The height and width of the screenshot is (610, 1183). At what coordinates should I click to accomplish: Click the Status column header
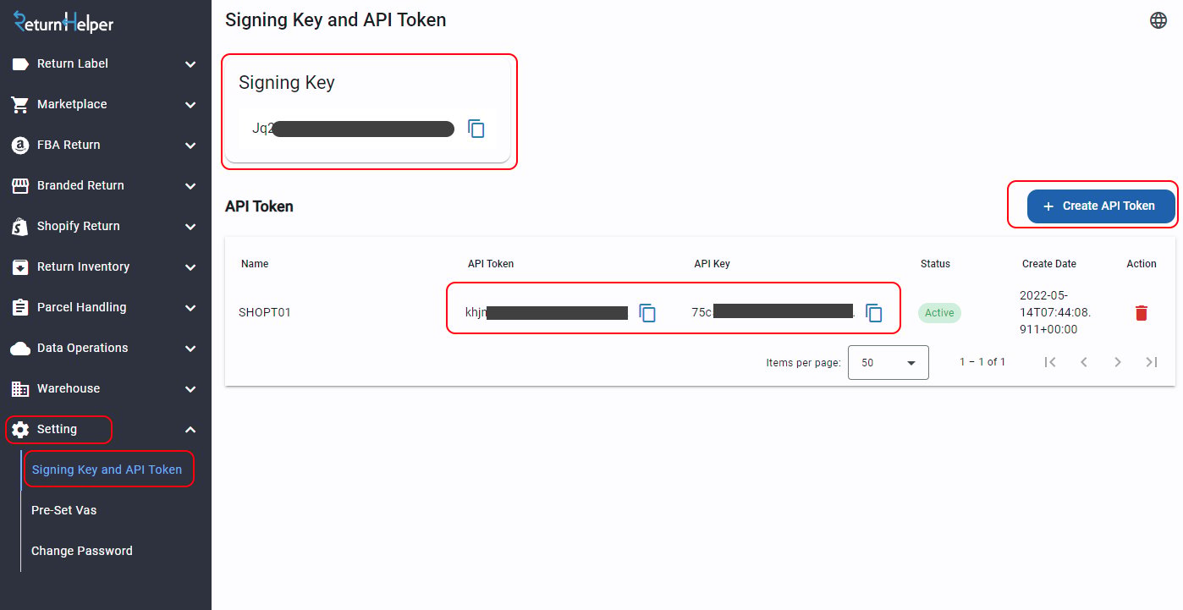pyautogui.click(x=936, y=264)
